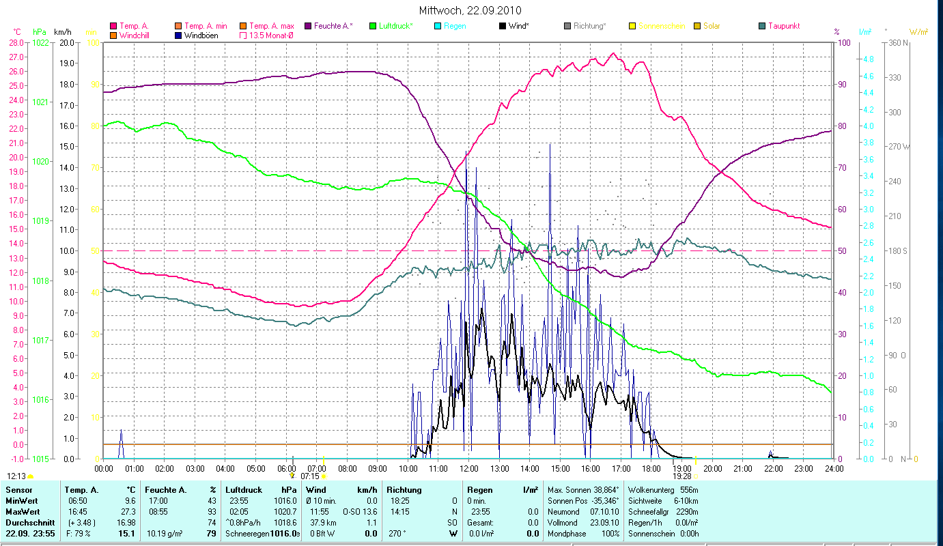Click the Windchill legend label
943x546 pixels.
tap(135, 35)
